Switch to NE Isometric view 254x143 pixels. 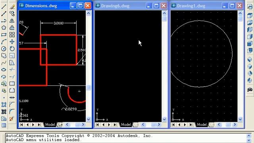pyautogui.click(x=250, y=73)
